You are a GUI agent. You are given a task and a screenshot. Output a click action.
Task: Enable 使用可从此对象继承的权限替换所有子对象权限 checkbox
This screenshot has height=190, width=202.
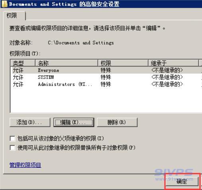[x=12, y=148]
